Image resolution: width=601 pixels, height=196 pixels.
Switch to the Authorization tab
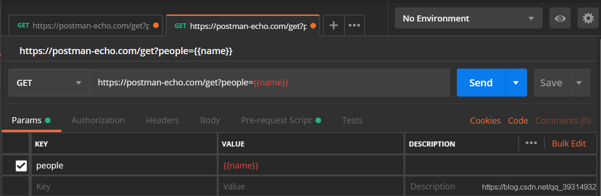tap(98, 120)
